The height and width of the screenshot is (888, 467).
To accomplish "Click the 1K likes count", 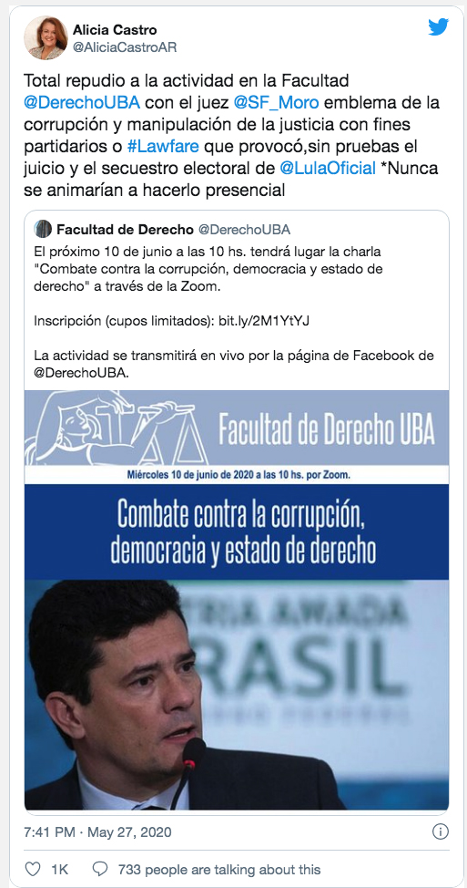I will [59, 870].
